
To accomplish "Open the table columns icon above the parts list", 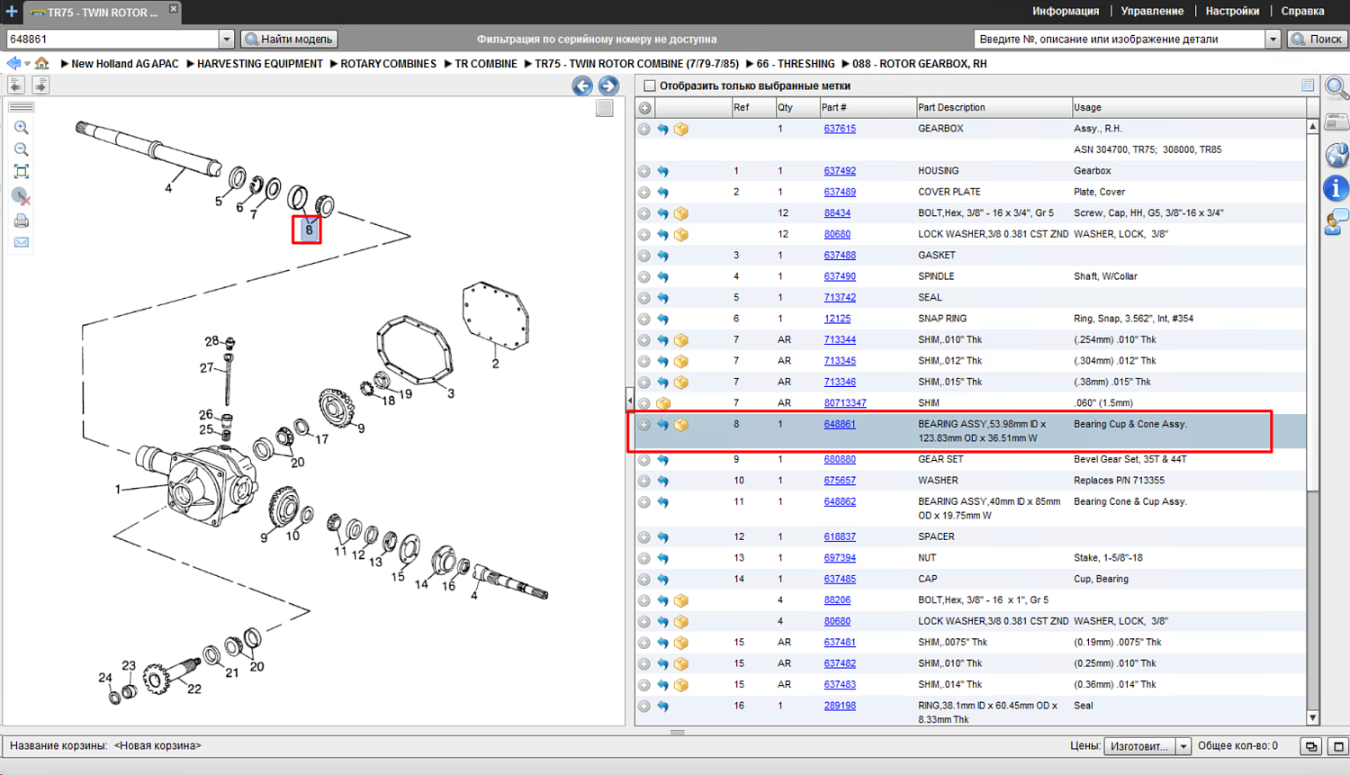I will 1308,86.
